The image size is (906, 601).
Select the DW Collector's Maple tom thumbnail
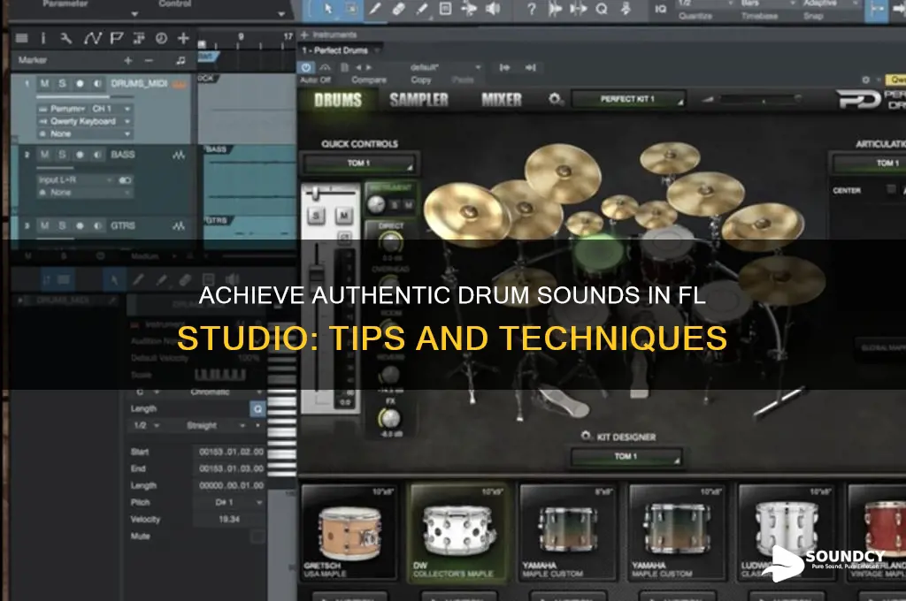[x=458, y=532]
